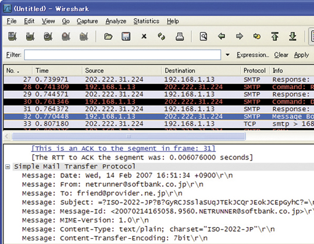Open the Edit menu
The image size is (314, 244).
(29, 21)
